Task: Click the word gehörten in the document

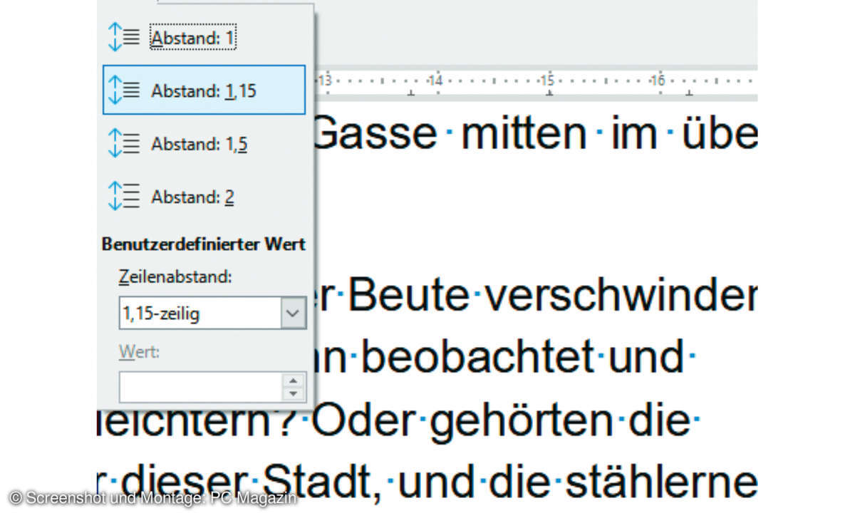Action: tap(522, 422)
